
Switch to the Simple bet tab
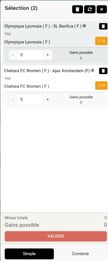coord(29,254)
